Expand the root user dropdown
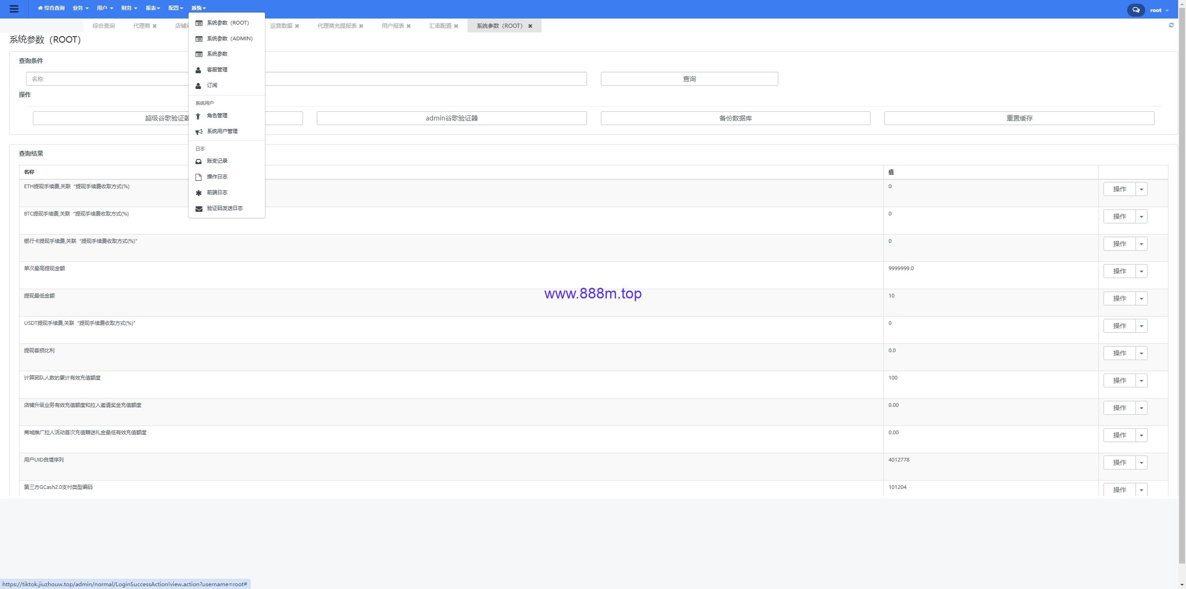Screen dimensions: 1186x589 (1159, 10)
